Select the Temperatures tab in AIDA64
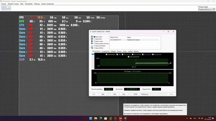Image resolution: width=216 pixels, height=121 pixels. [96, 51]
